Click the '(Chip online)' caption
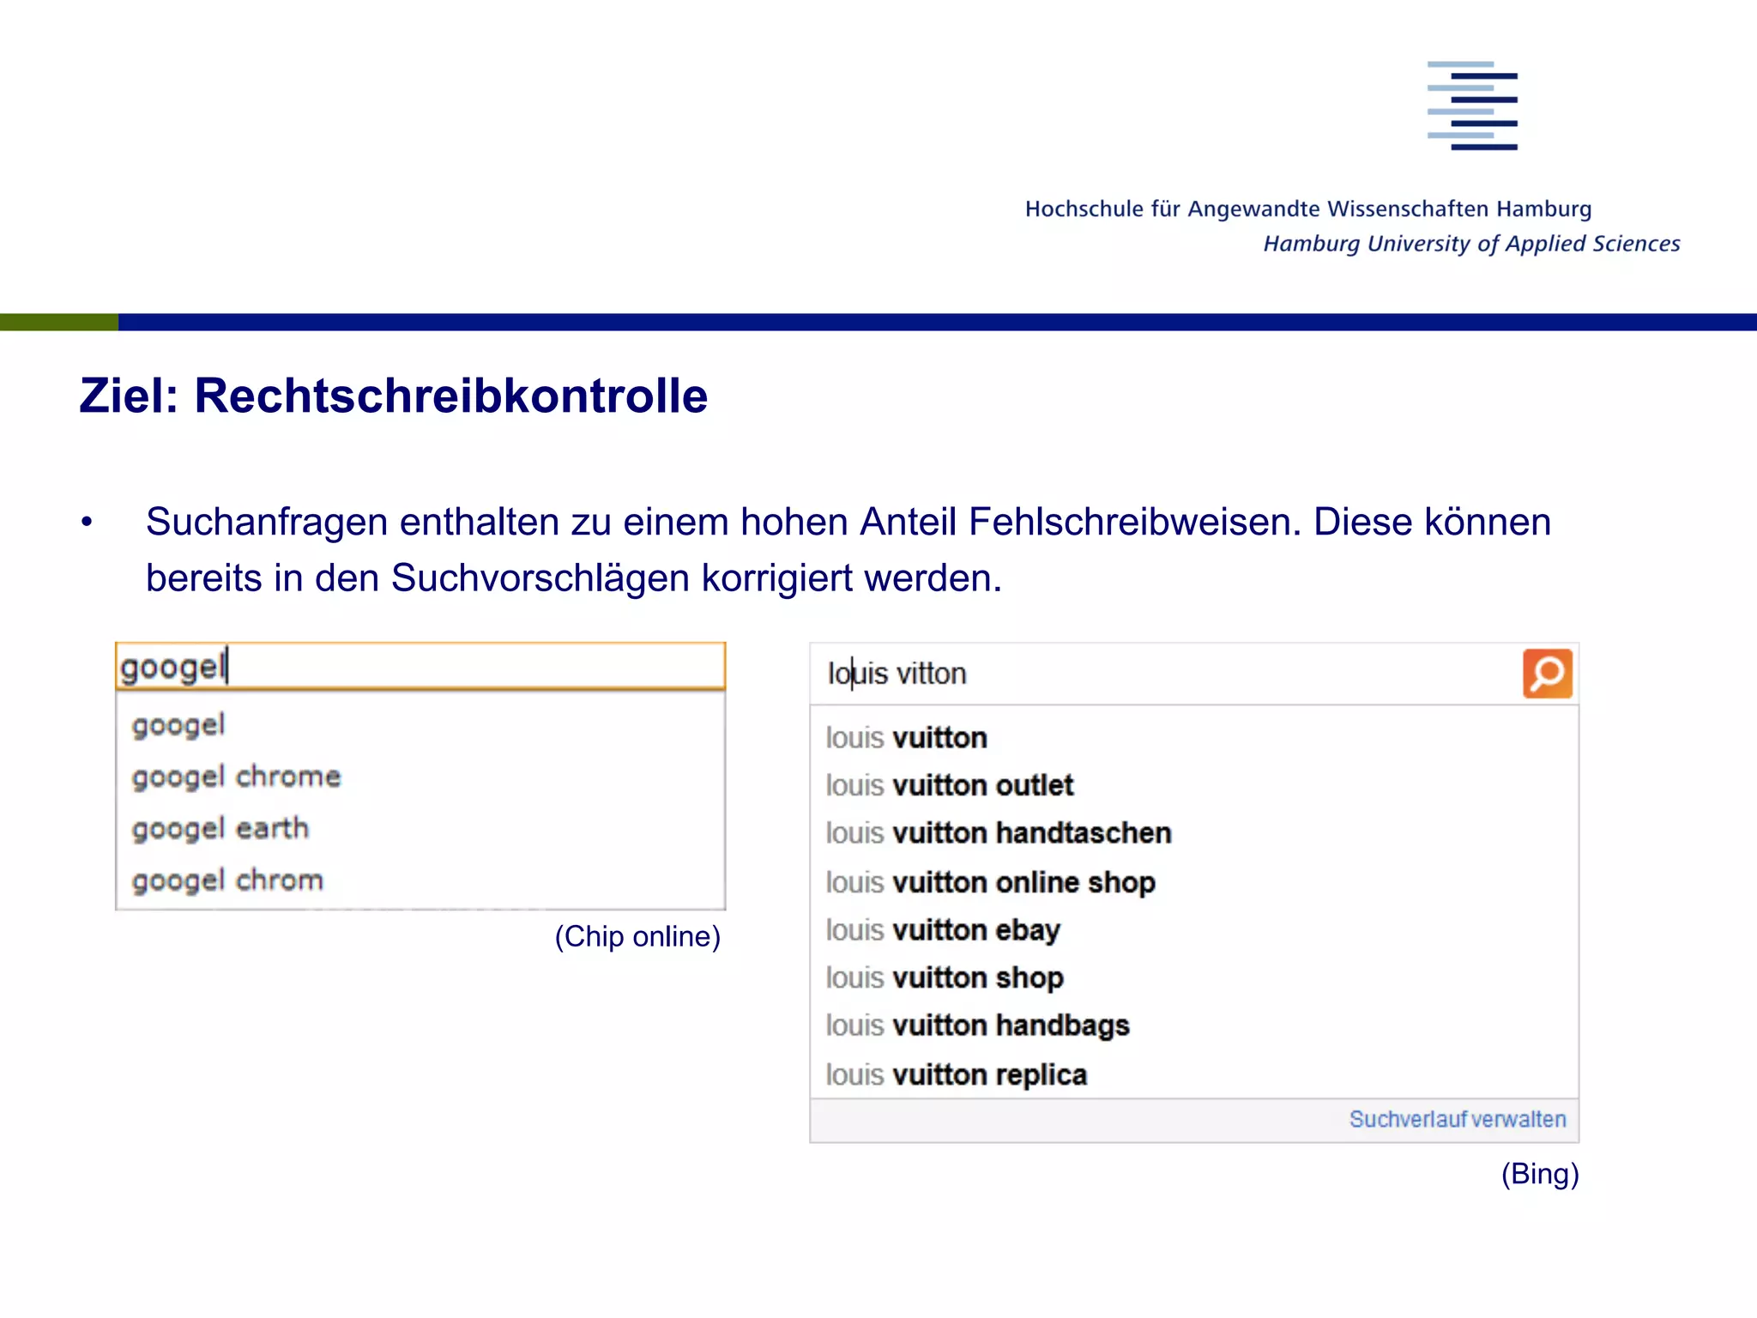This screenshot has width=1757, height=1318. [637, 936]
